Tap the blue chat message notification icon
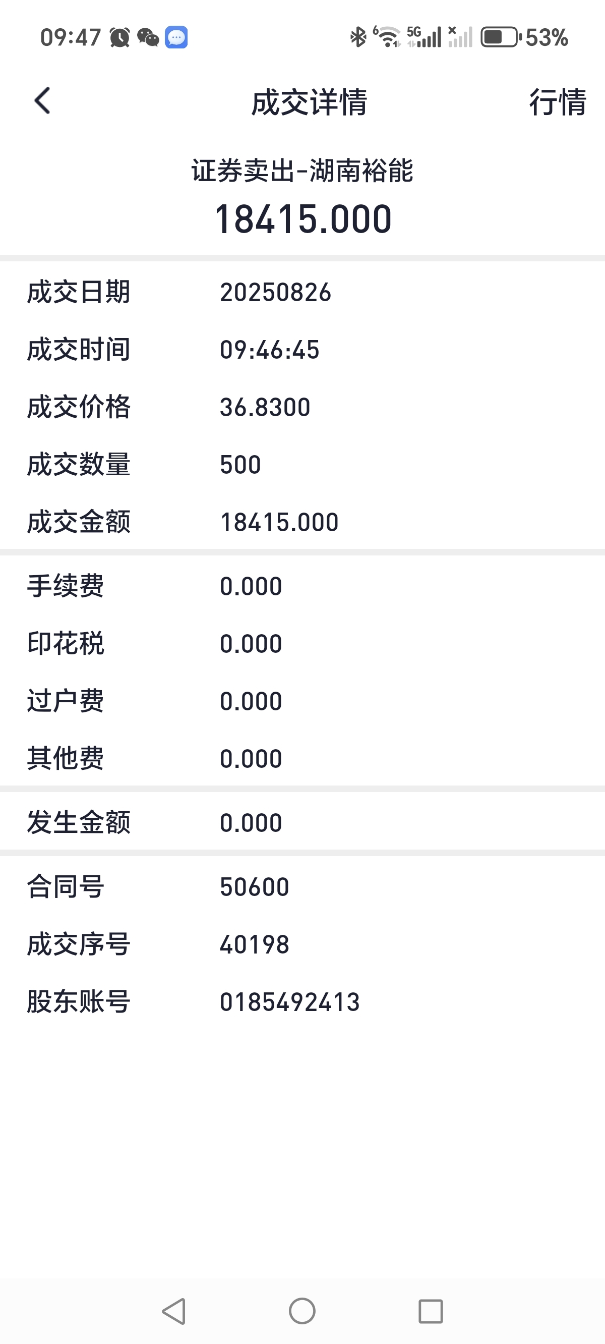Screen dimensions: 605x1344 point(176,37)
